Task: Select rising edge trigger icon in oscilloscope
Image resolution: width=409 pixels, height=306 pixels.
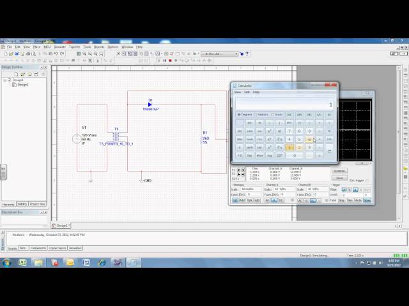Action: pyautogui.click(x=344, y=190)
